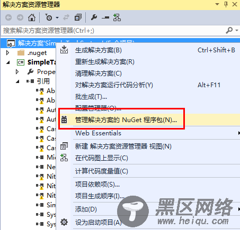Click the Home icon in toolbar

tap(32, 17)
